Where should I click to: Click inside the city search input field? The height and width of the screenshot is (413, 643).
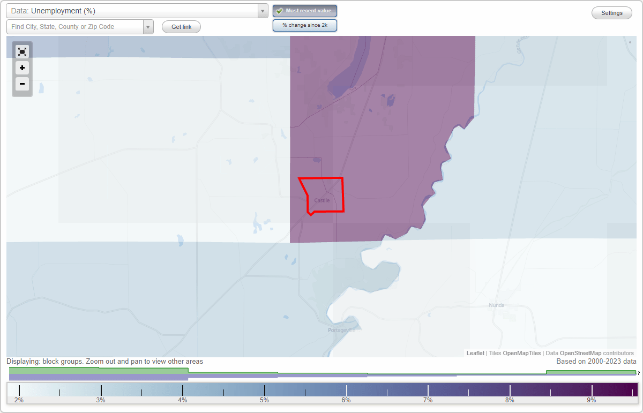(x=75, y=26)
